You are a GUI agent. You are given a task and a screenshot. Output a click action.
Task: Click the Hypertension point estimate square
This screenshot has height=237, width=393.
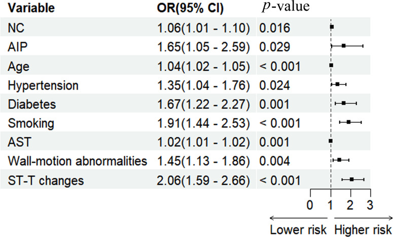point(337,84)
